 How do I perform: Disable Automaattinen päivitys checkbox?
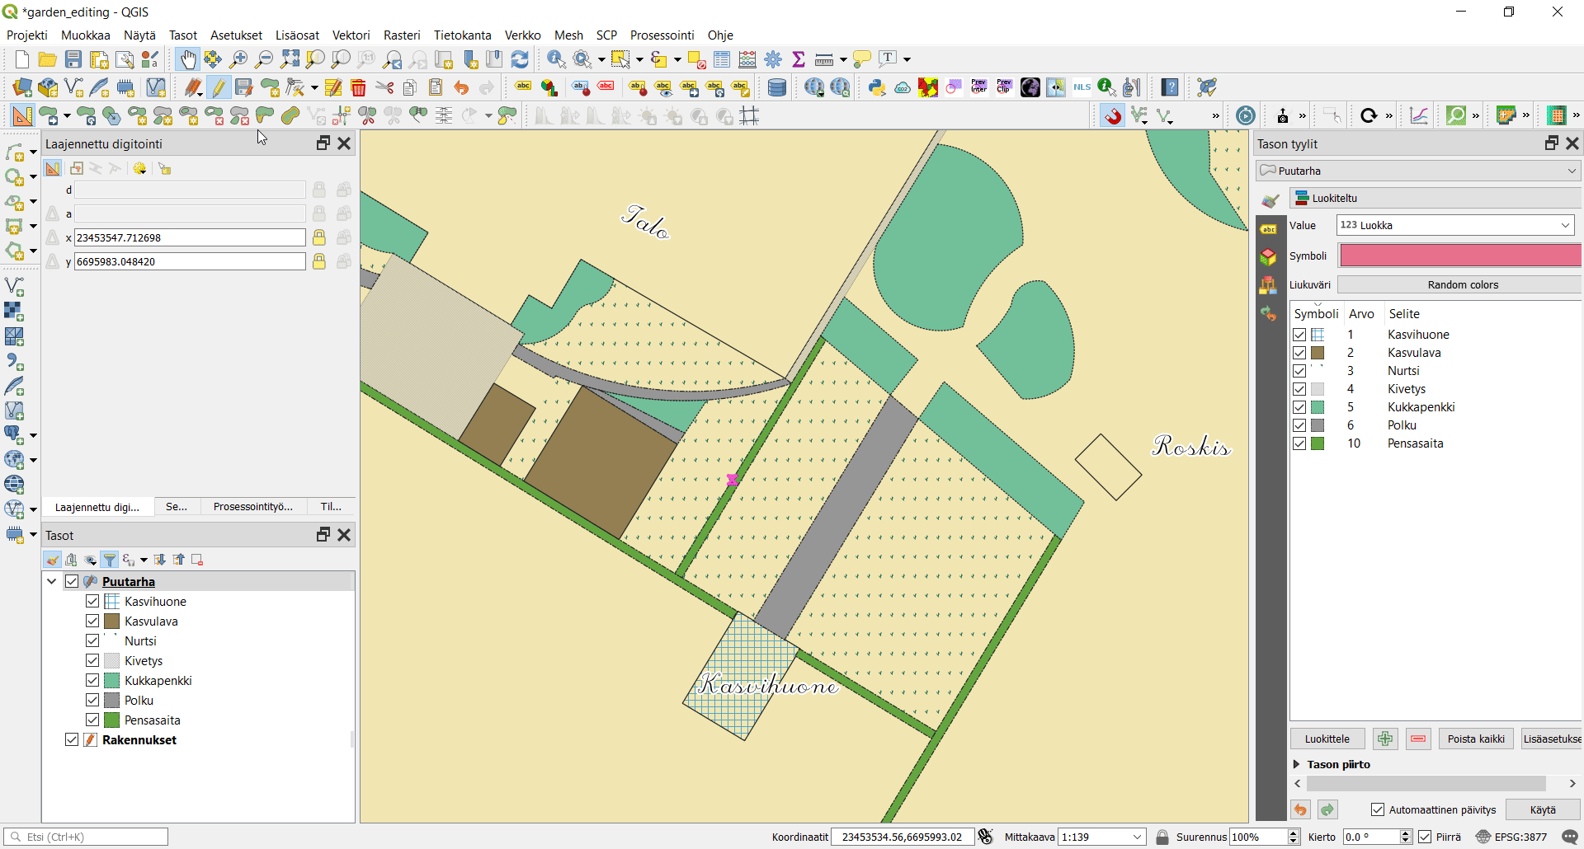pyautogui.click(x=1378, y=809)
